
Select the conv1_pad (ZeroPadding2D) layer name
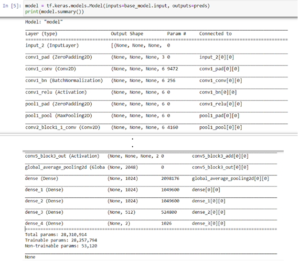pos(59,57)
